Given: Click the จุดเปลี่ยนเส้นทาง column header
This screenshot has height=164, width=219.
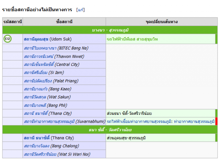Looking at the screenshot, I should [x=162, y=22].
